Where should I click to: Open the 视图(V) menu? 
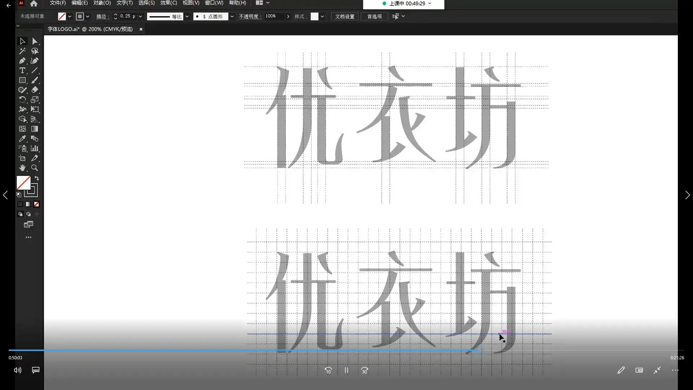(190, 3)
